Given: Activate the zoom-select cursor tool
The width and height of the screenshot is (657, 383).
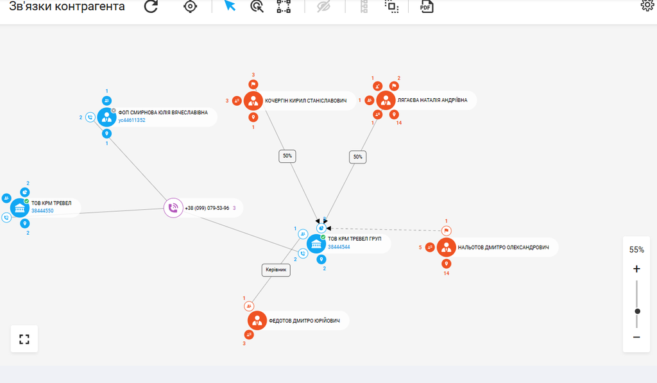Looking at the screenshot, I should point(257,7).
